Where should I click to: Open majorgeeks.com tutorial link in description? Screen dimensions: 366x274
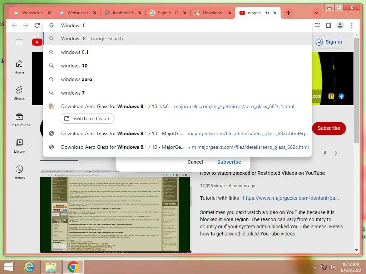(291, 198)
